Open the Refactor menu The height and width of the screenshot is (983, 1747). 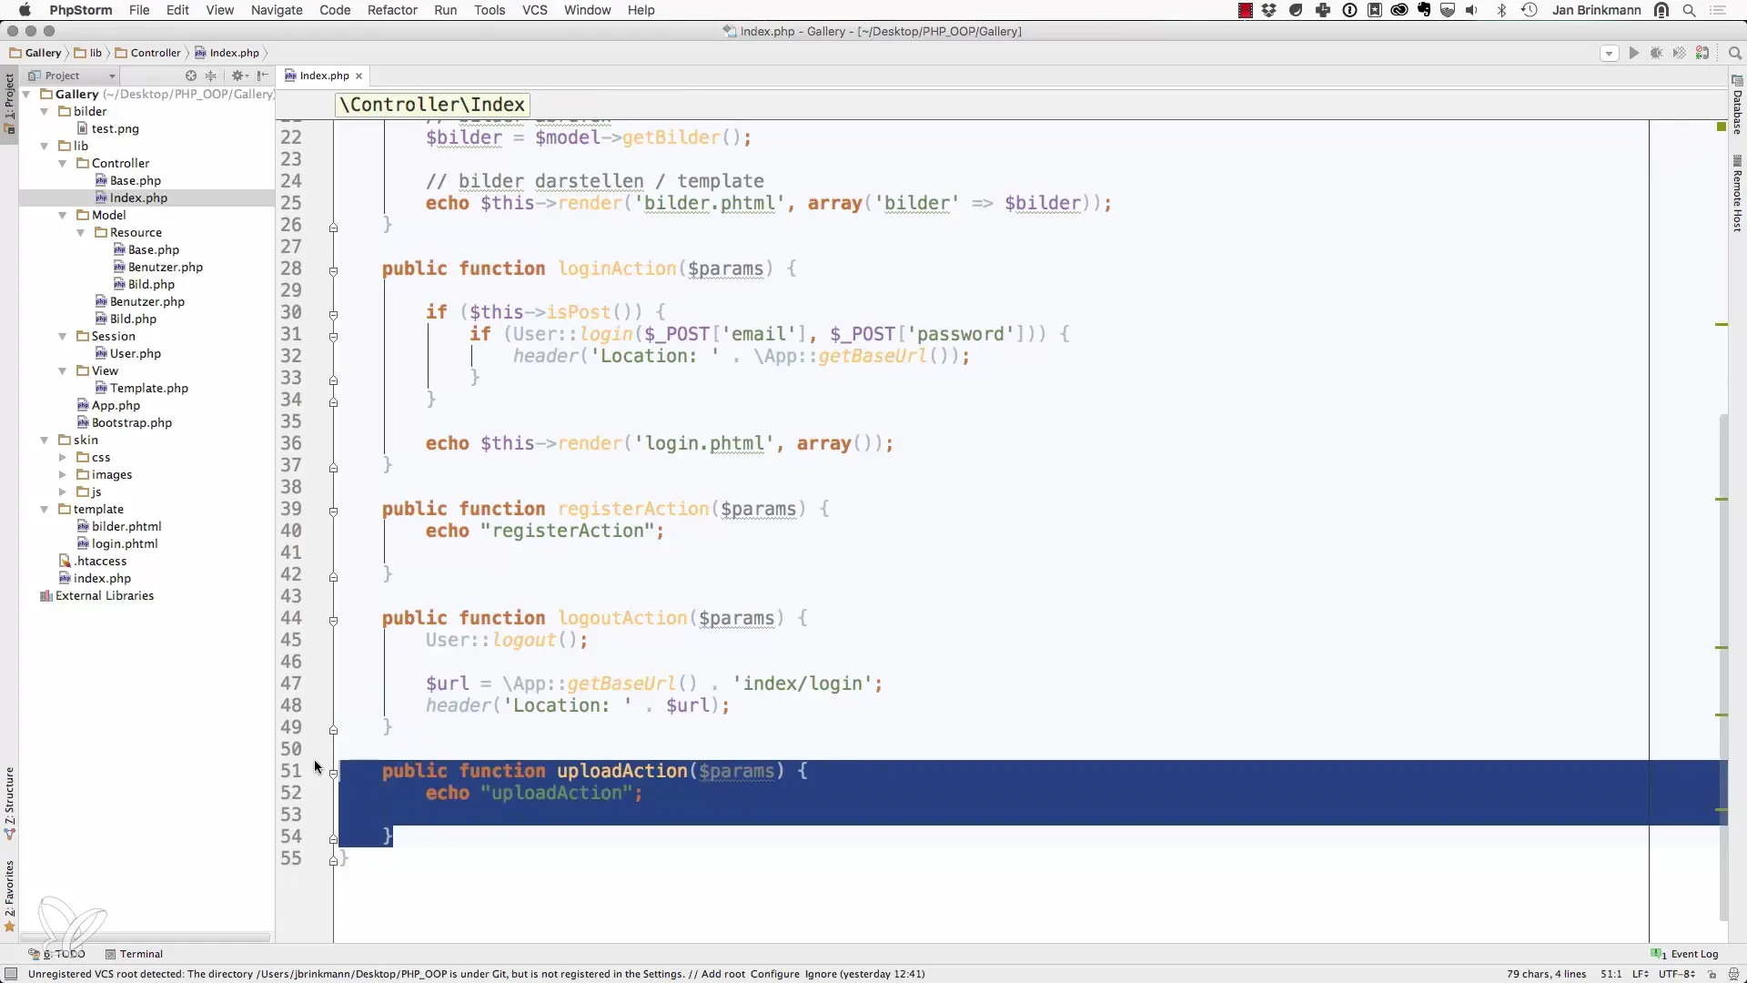pos(392,10)
